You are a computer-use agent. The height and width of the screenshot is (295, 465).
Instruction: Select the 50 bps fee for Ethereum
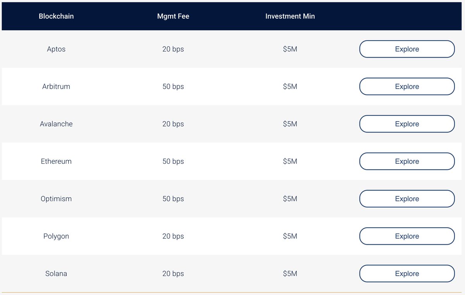click(x=173, y=161)
